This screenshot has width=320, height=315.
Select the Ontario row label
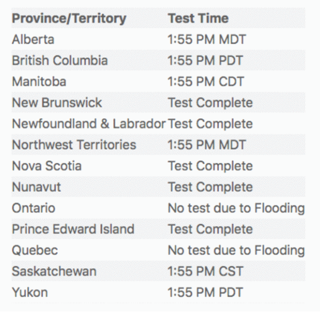pos(33,208)
